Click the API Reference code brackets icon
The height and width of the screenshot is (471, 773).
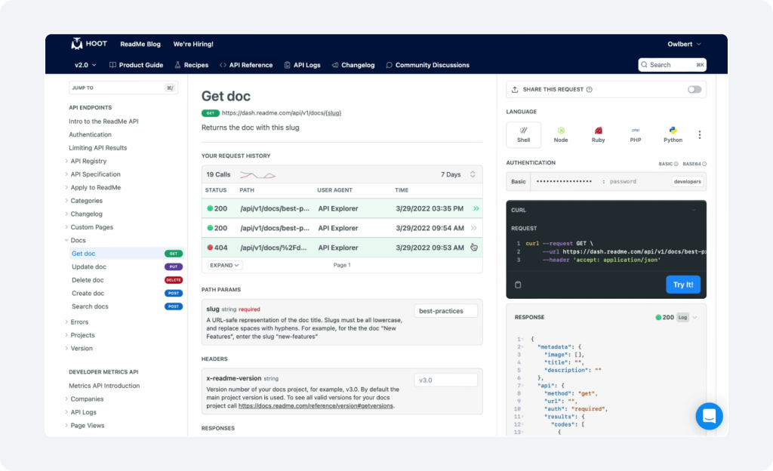223,65
